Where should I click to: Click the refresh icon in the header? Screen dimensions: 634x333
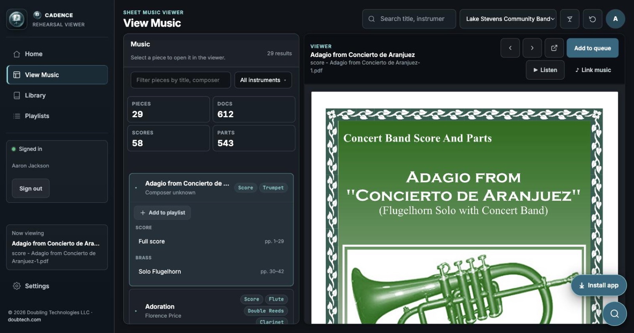592,19
